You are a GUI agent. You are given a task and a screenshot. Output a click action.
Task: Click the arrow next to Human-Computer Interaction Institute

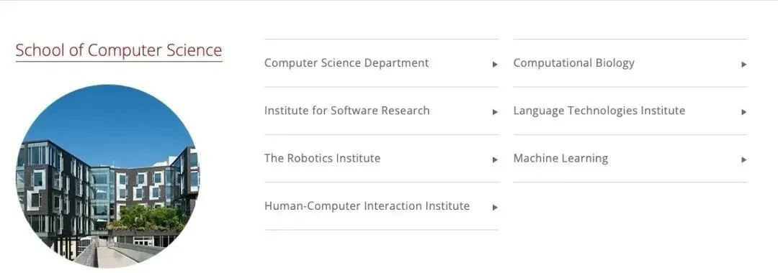[x=495, y=207]
